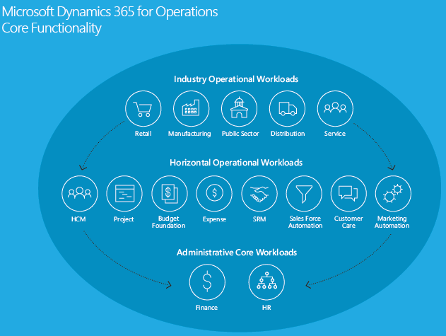Viewport: 446px width, 336px height.
Task: Click the SRM label text
Action: click(x=259, y=219)
